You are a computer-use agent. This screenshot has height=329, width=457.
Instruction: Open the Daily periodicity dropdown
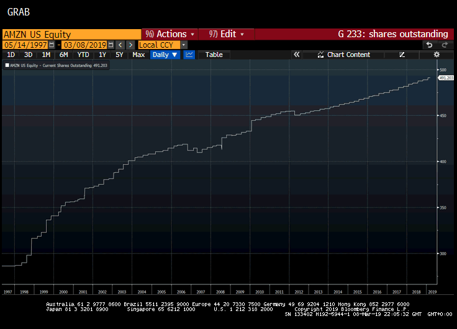[165, 55]
